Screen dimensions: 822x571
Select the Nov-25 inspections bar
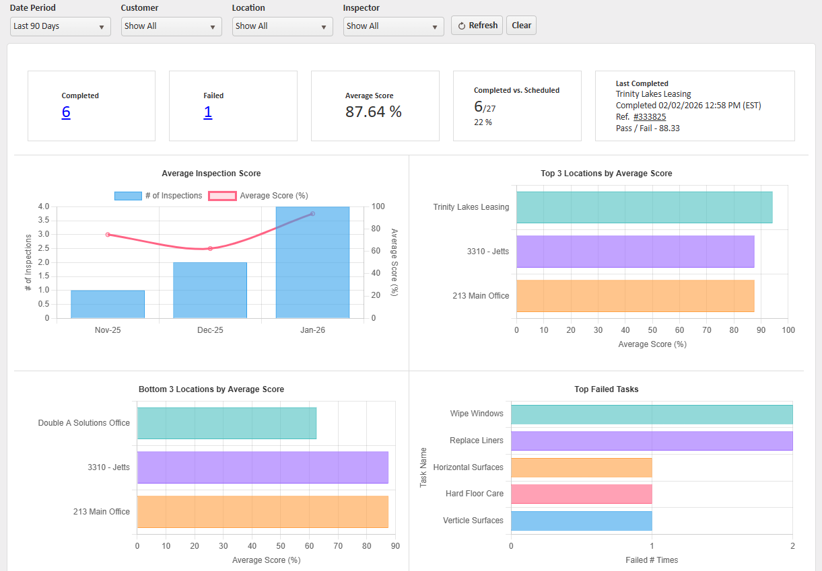coord(108,304)
